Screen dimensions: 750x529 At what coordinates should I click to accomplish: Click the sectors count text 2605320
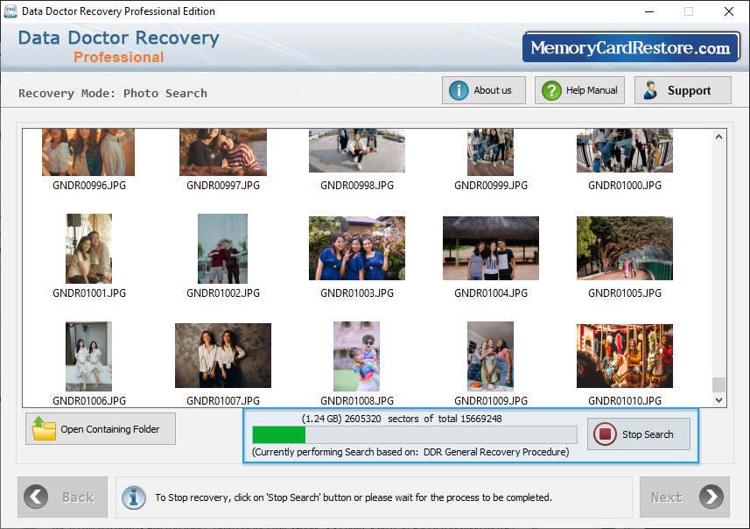[363, 419]
